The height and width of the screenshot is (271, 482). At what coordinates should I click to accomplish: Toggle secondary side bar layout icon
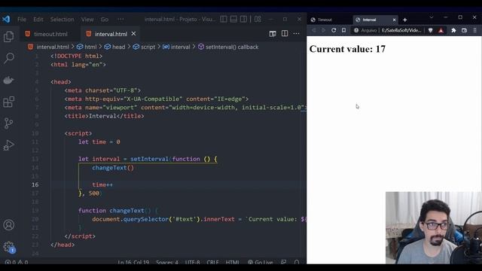coord(243,19)
